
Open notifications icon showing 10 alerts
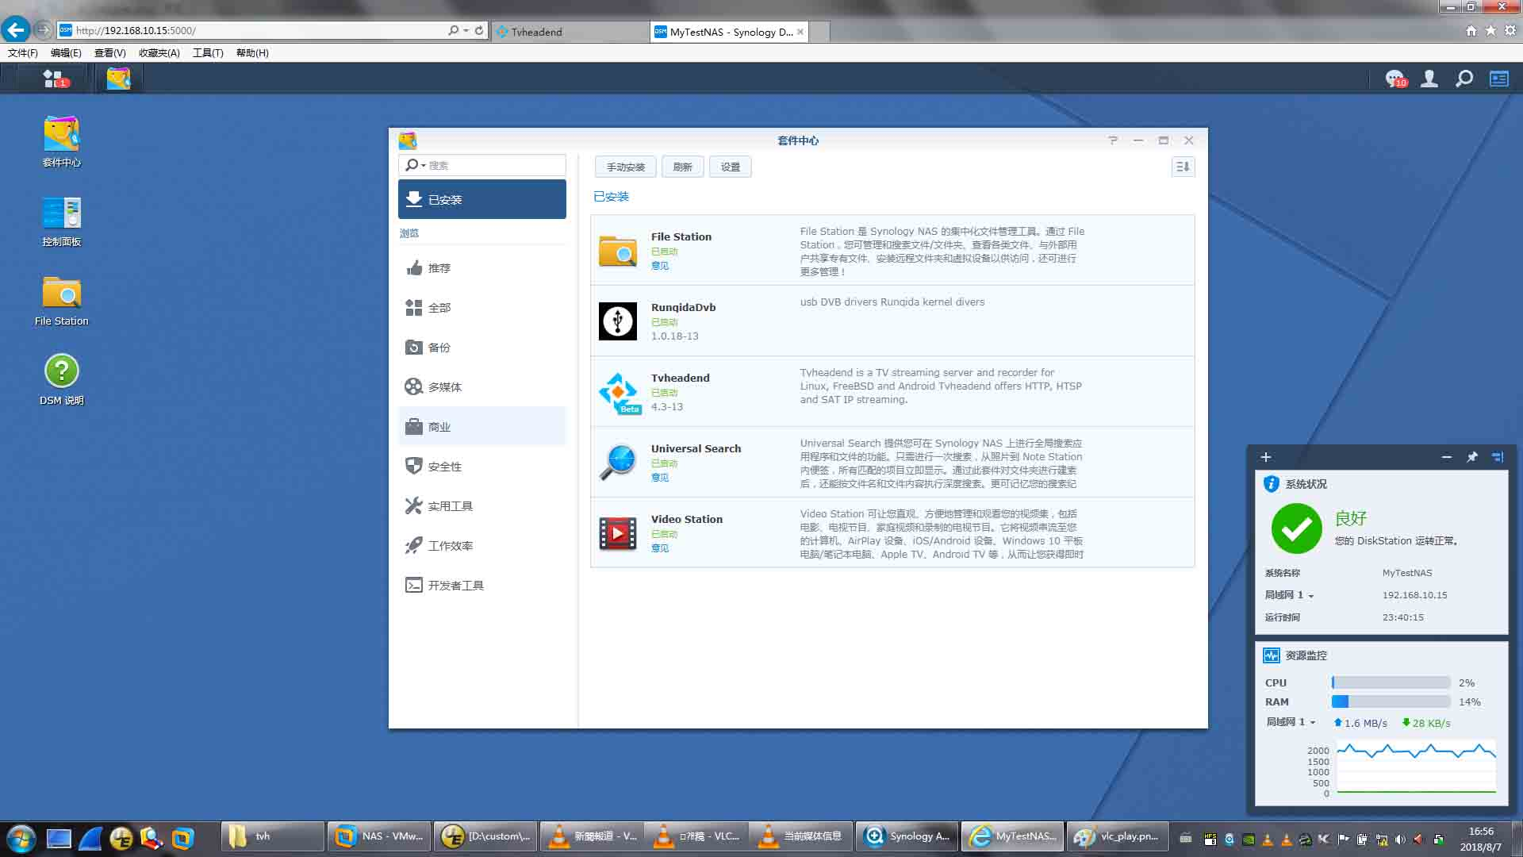(1395, 79)
